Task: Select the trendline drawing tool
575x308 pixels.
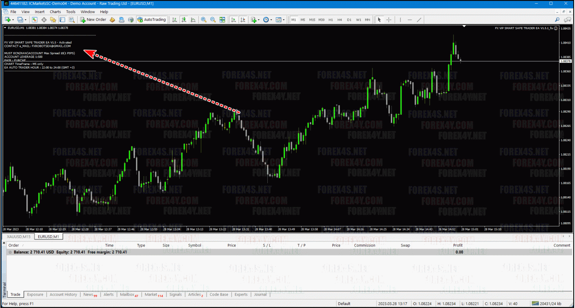Action: tap(419, 20)
